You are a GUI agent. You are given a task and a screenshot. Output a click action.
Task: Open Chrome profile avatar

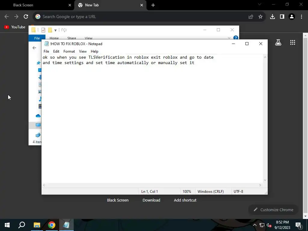pyautogui.click(x=292, y=17)
